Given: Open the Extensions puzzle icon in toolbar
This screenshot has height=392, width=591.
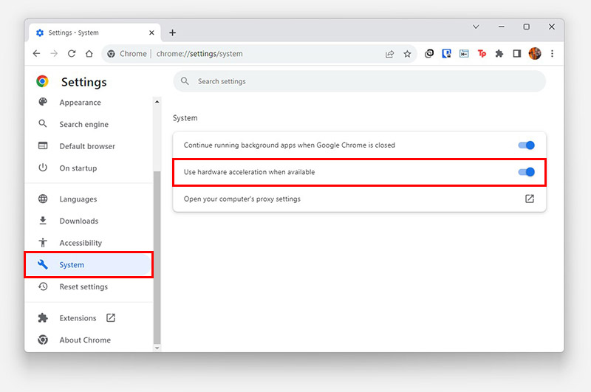Looking at the screenshot, I should pos(499,53).
